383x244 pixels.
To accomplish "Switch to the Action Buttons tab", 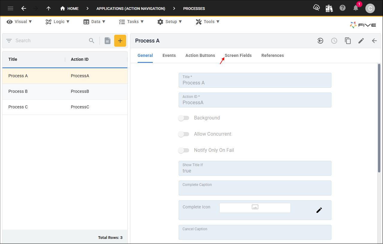I will 200,55.
